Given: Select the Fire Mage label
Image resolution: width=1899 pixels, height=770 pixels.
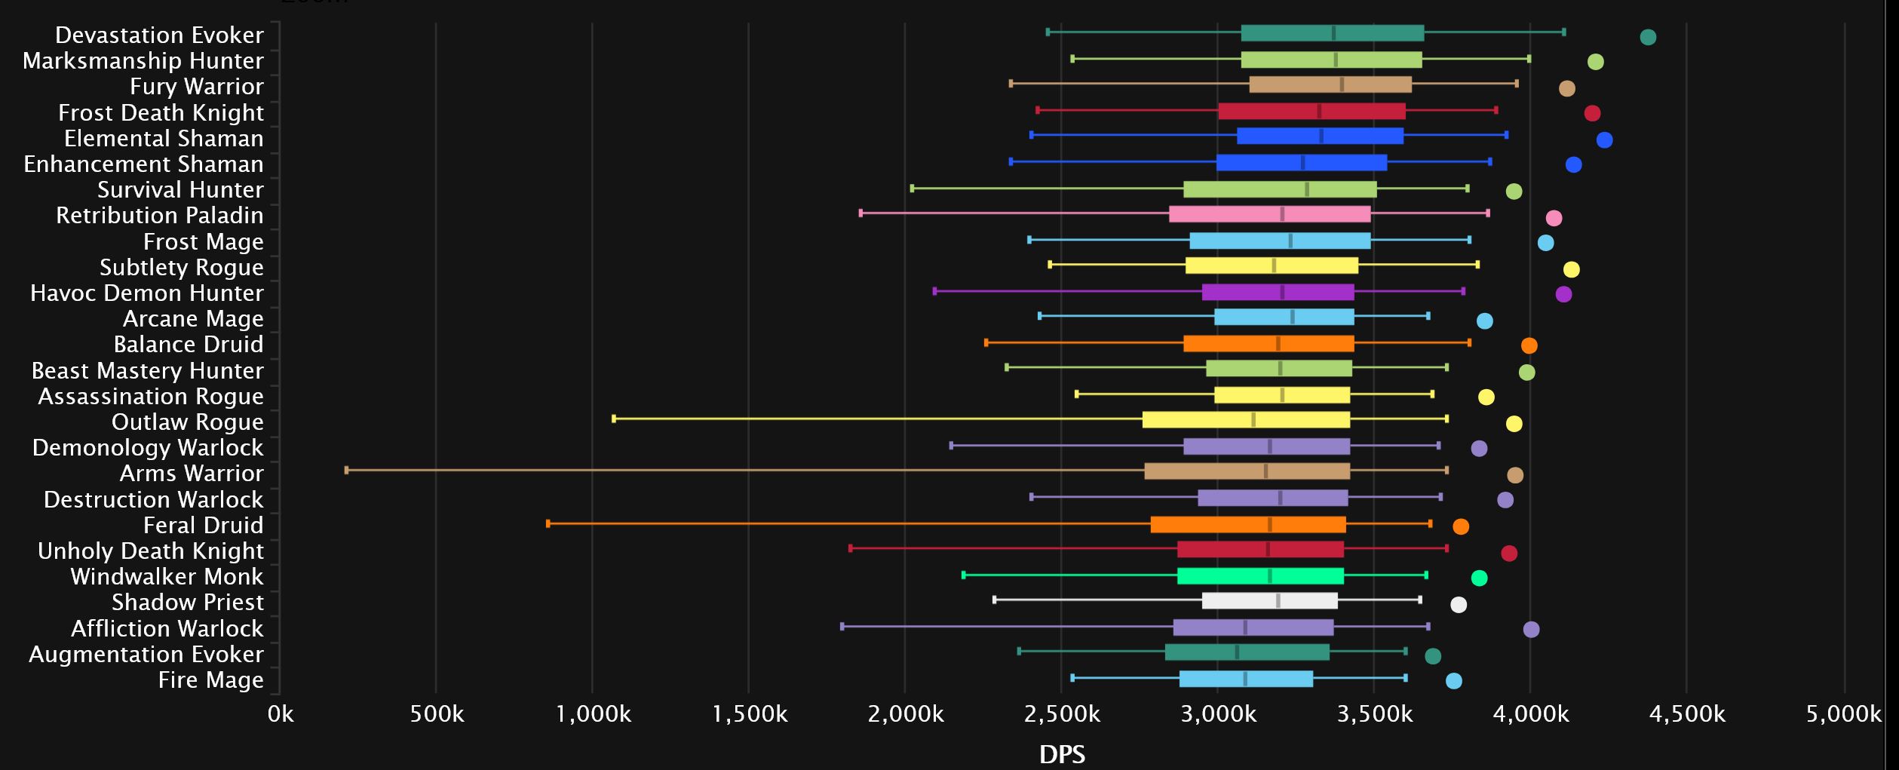Looking at the screenshot, I should (211, 680).
